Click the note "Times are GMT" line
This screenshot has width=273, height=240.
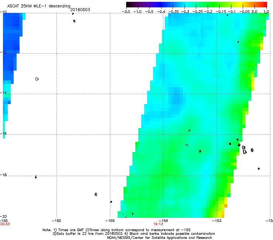(x=117, y=230)
